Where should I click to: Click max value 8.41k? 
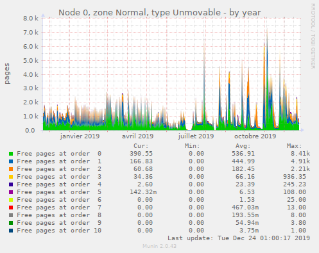point(300,154)
